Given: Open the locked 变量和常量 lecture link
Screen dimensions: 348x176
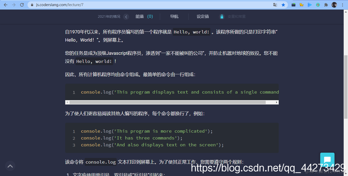Looking at the screenshot, I should click(237, 16).
